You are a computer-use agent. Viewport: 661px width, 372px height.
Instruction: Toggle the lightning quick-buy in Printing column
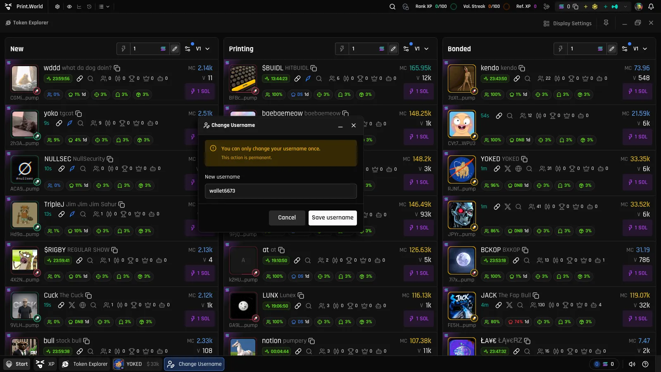(x=342, y=49)
